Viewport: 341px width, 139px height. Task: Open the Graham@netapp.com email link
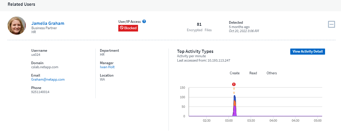point(48,79)
